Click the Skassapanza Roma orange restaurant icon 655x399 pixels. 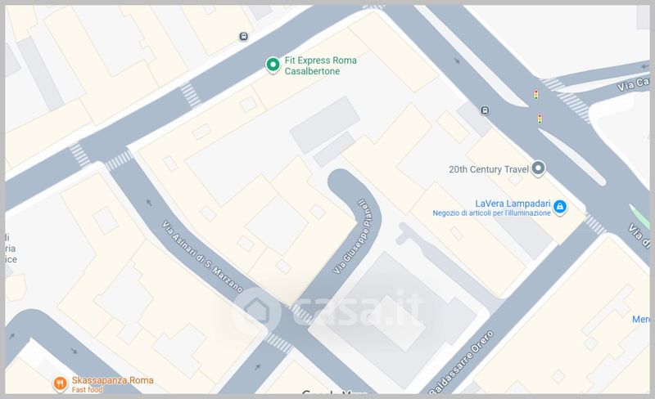pos(60,383)
